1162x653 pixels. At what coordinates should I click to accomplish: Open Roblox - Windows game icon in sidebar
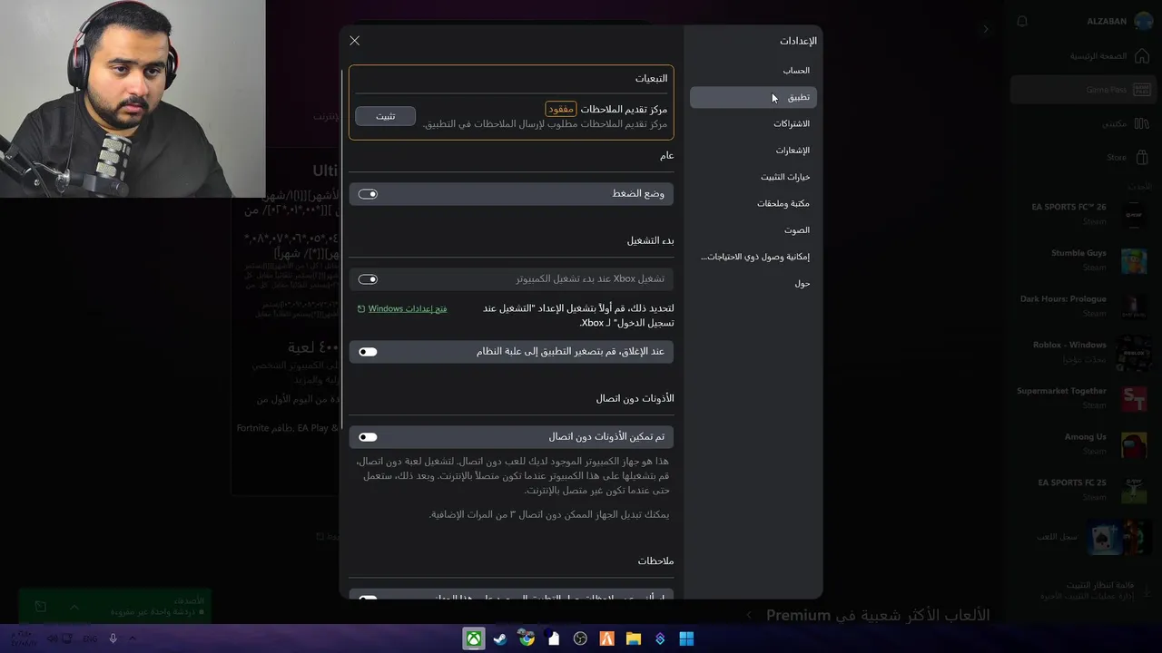(x=1133, y=352)
